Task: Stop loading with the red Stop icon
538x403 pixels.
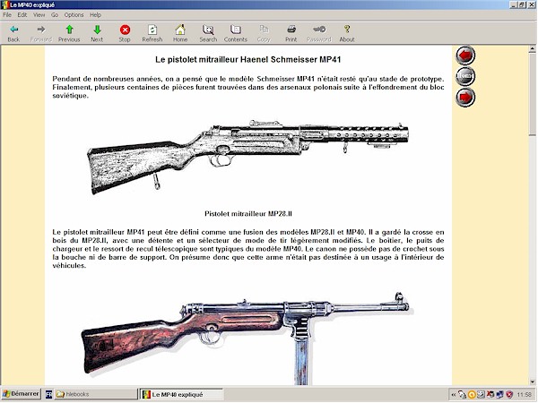Action: point(125,33)
